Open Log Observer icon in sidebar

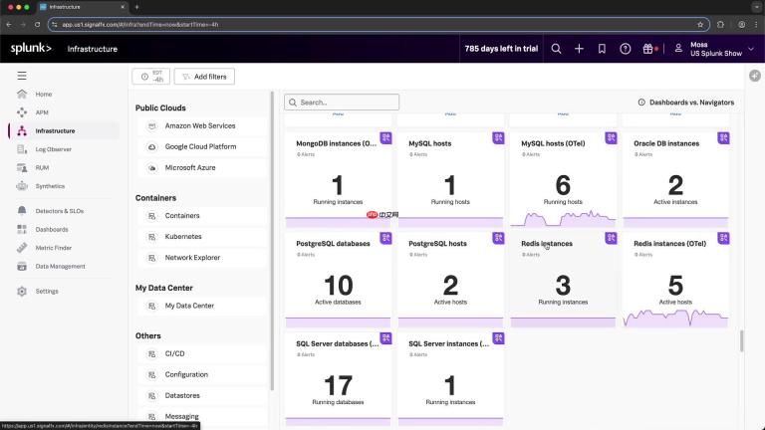click(x=22, y=149)
